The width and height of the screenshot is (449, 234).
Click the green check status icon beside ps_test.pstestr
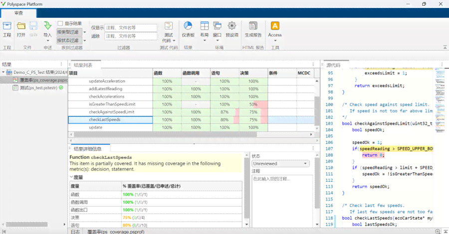(x=61, y=88)
